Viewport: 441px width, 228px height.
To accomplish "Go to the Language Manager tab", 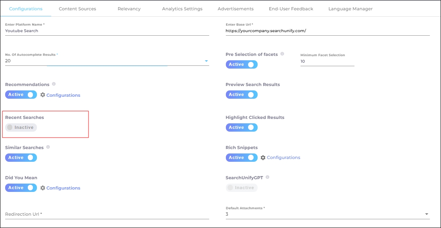I will (350, 9).
